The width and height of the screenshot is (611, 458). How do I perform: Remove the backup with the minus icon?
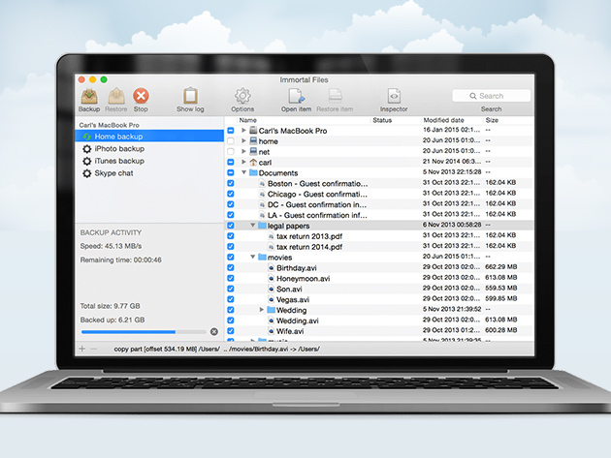tap(93, 349)
